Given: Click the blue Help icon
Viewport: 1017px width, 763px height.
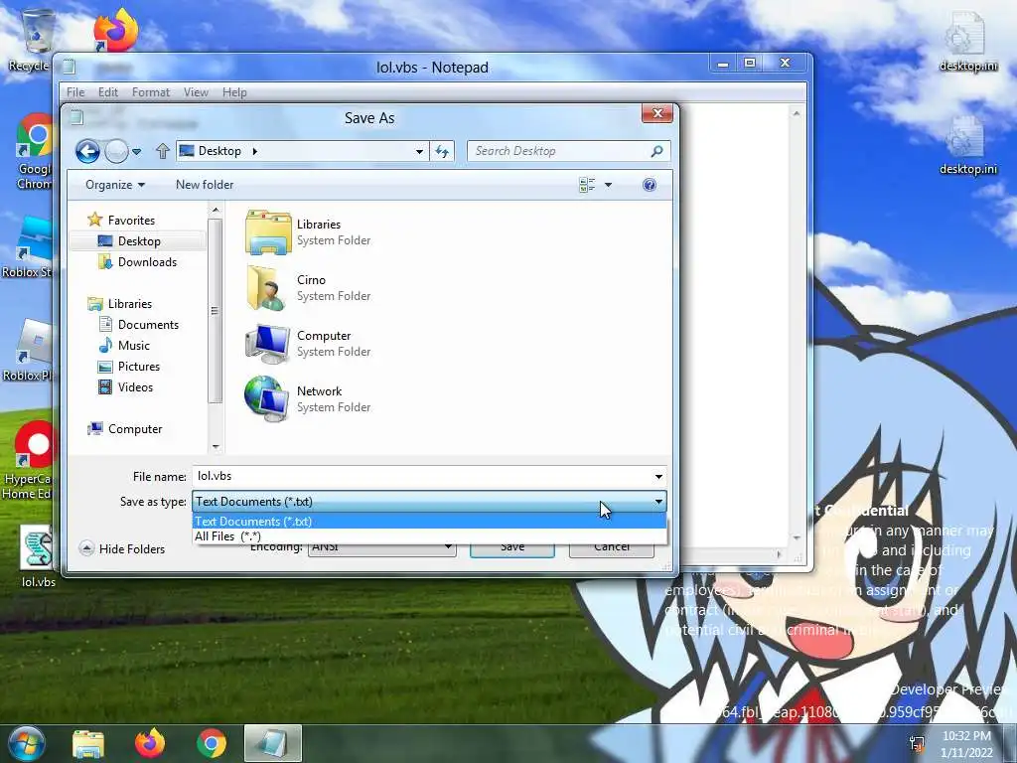Looking at the screenshot, I should (650, 185).
